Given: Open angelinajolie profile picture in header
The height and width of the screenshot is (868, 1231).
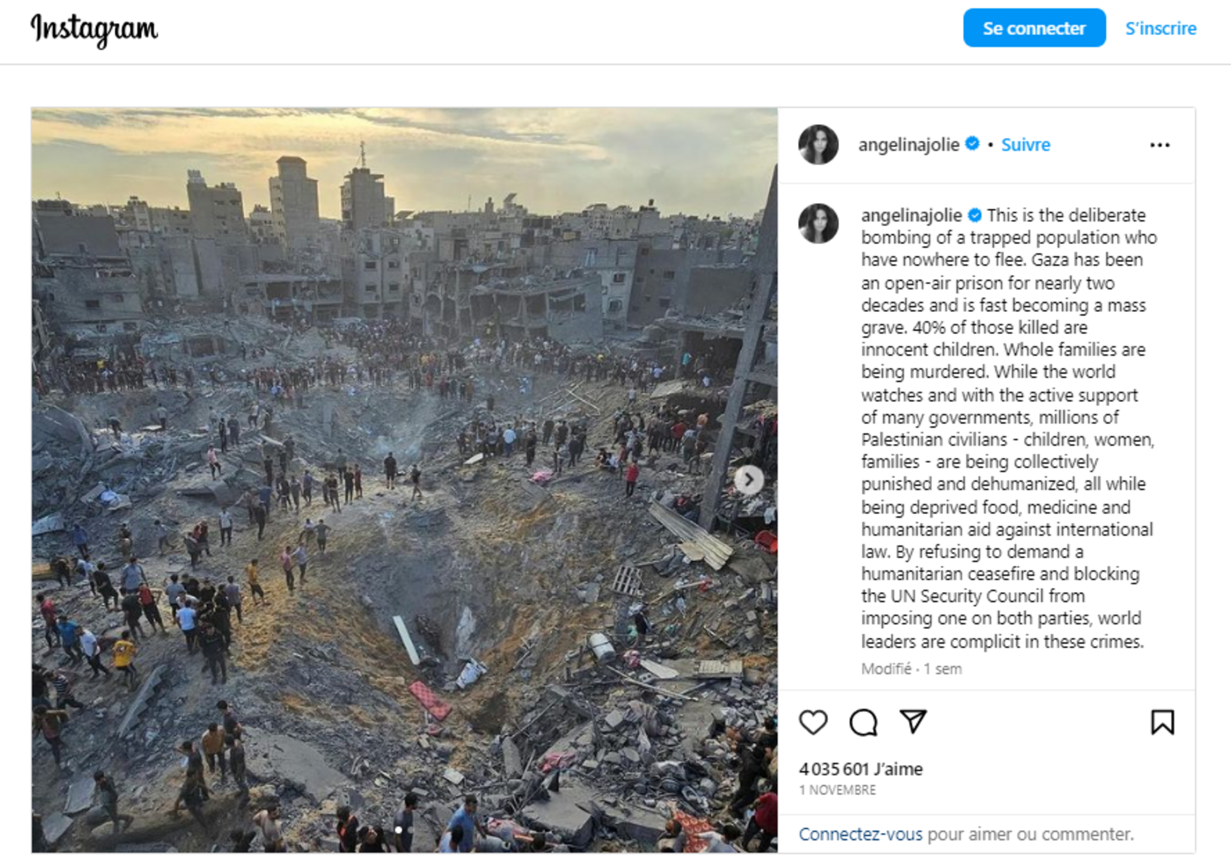Looking at the screenshot, I should (819, 145).
